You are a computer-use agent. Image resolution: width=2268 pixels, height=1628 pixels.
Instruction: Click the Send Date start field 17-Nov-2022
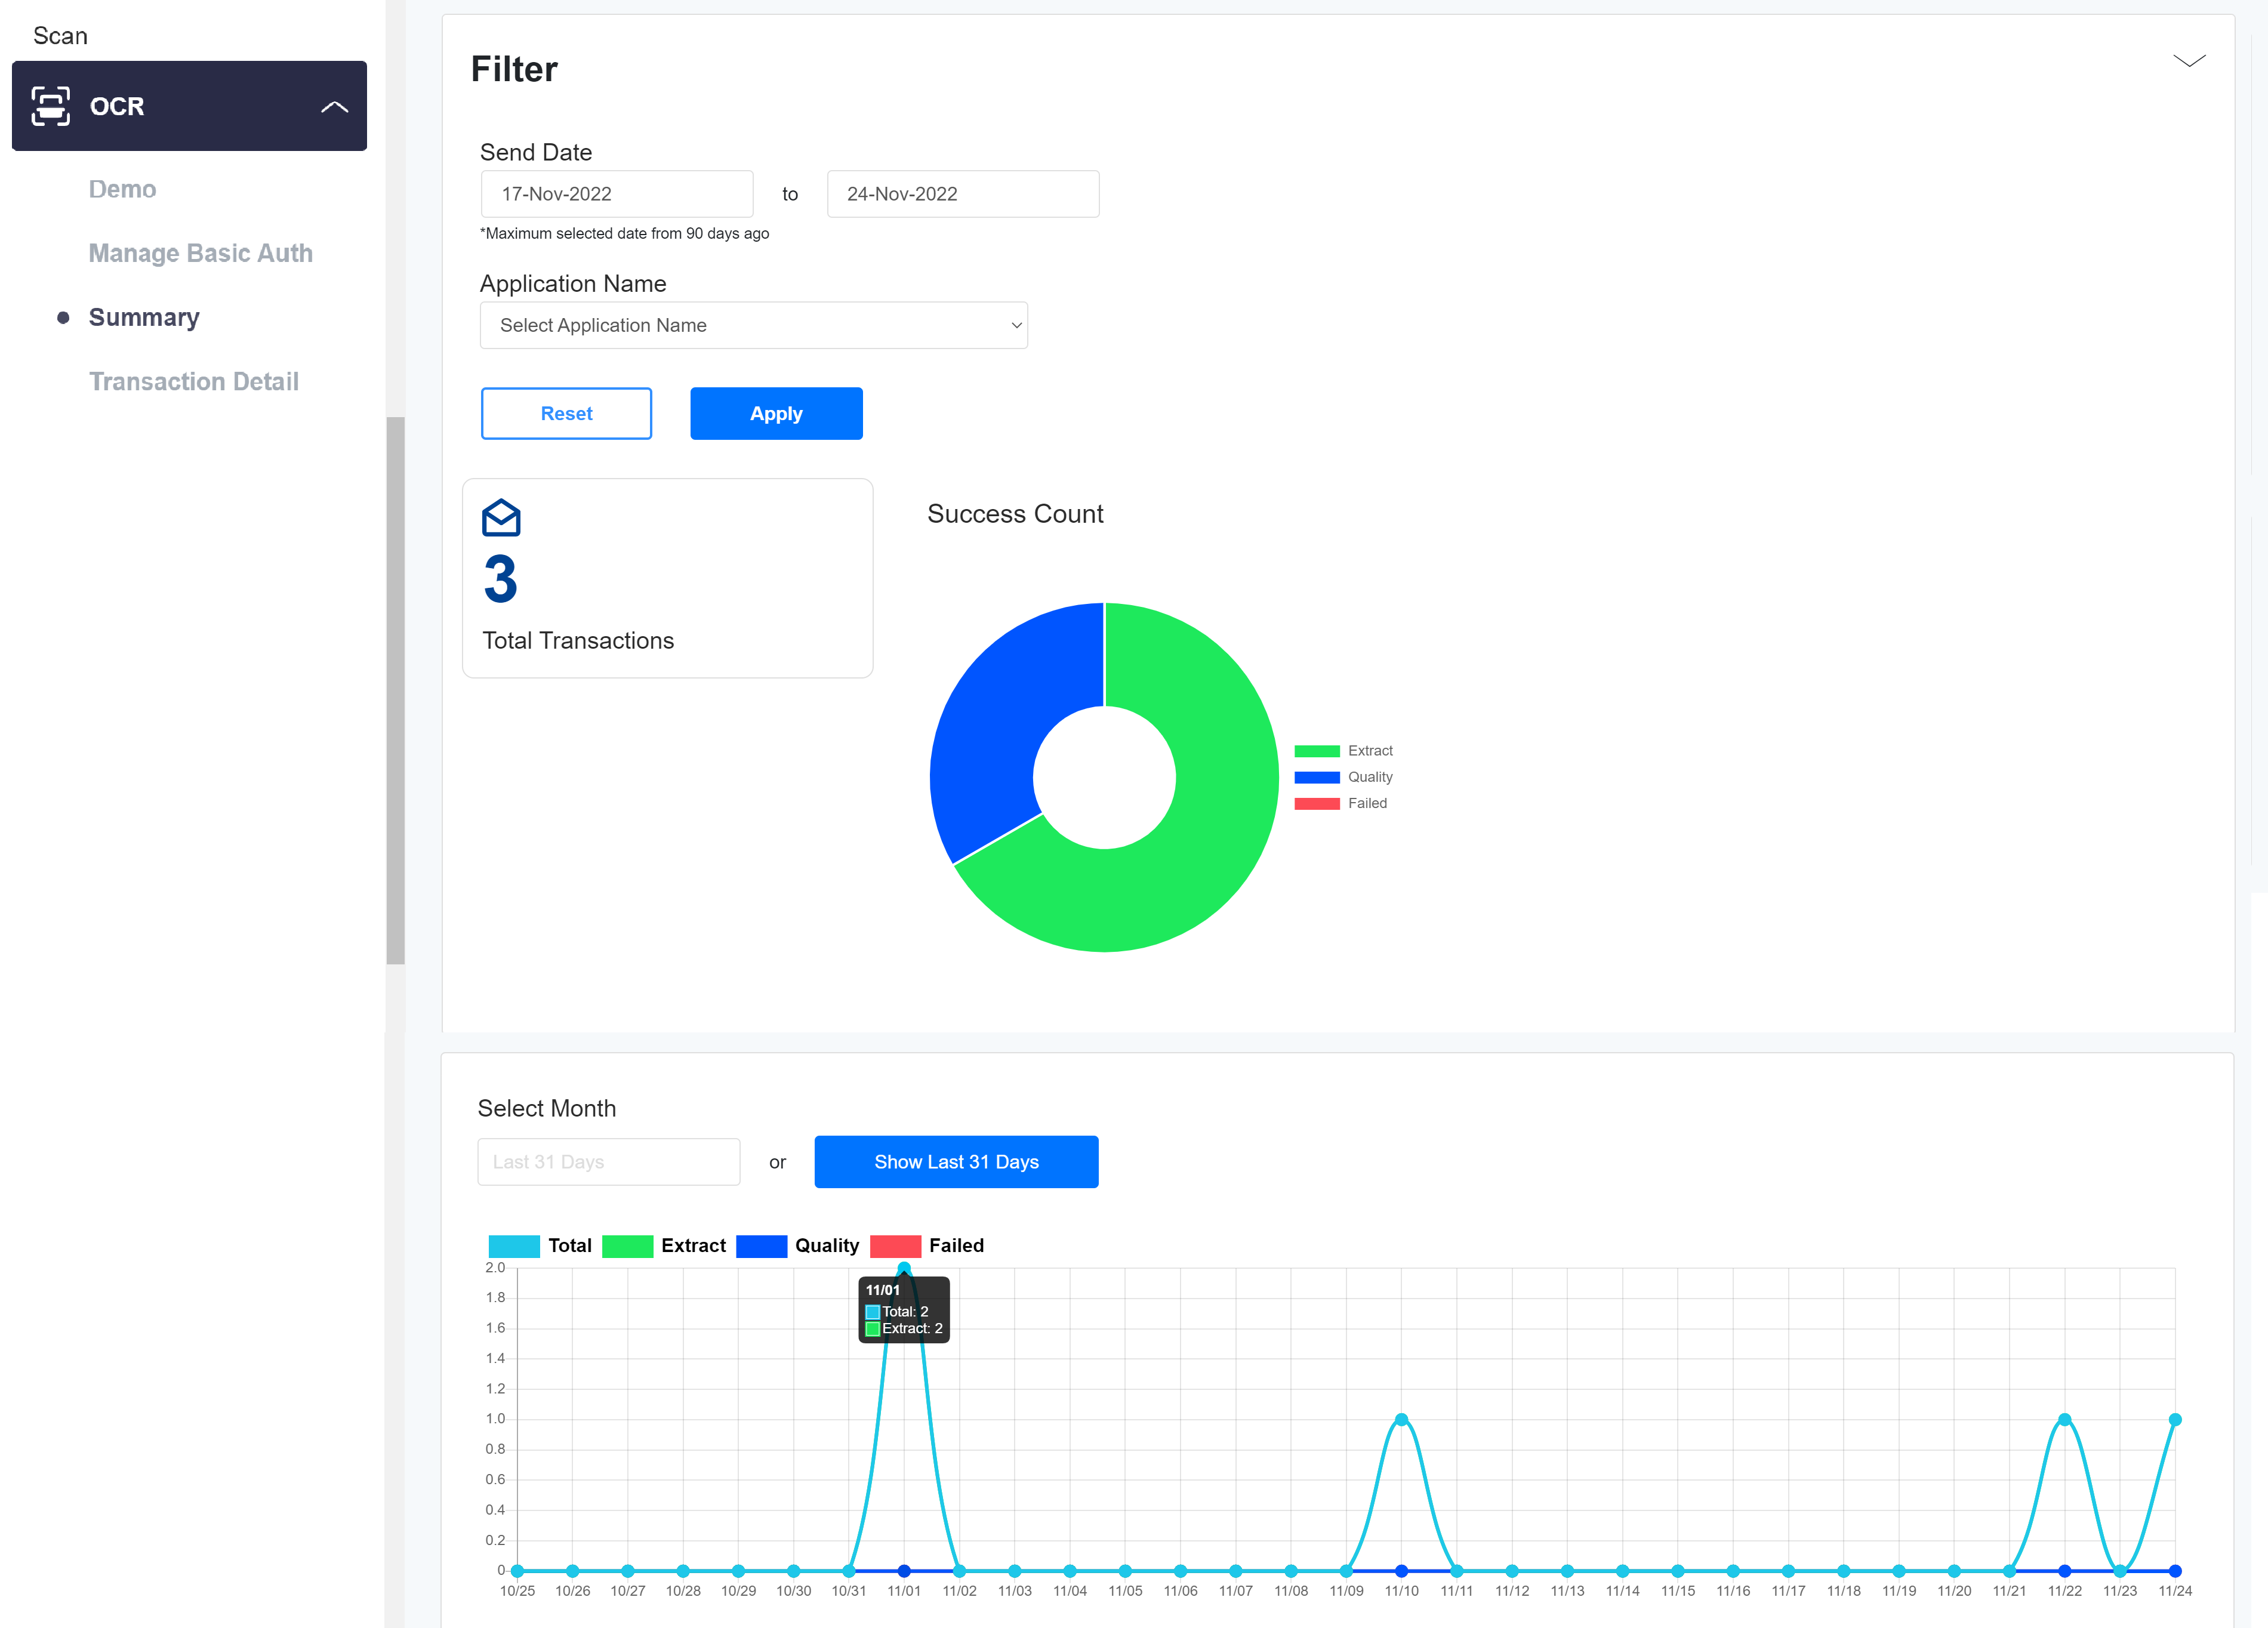click(x=616, y=194)
